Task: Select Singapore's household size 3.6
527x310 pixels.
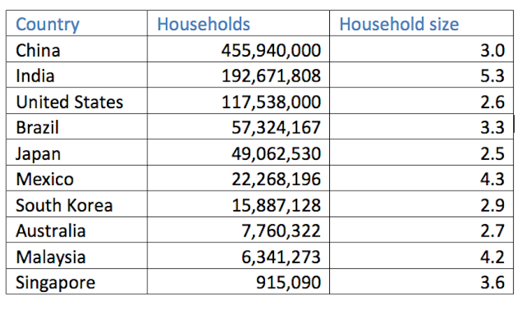Action: coord(421,282)
